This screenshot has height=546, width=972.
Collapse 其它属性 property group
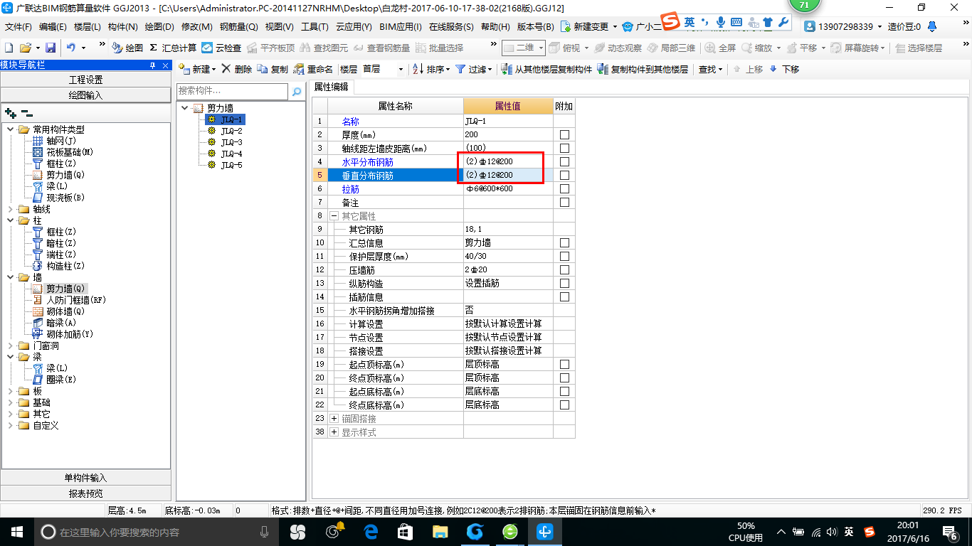[x=334, y=215]
